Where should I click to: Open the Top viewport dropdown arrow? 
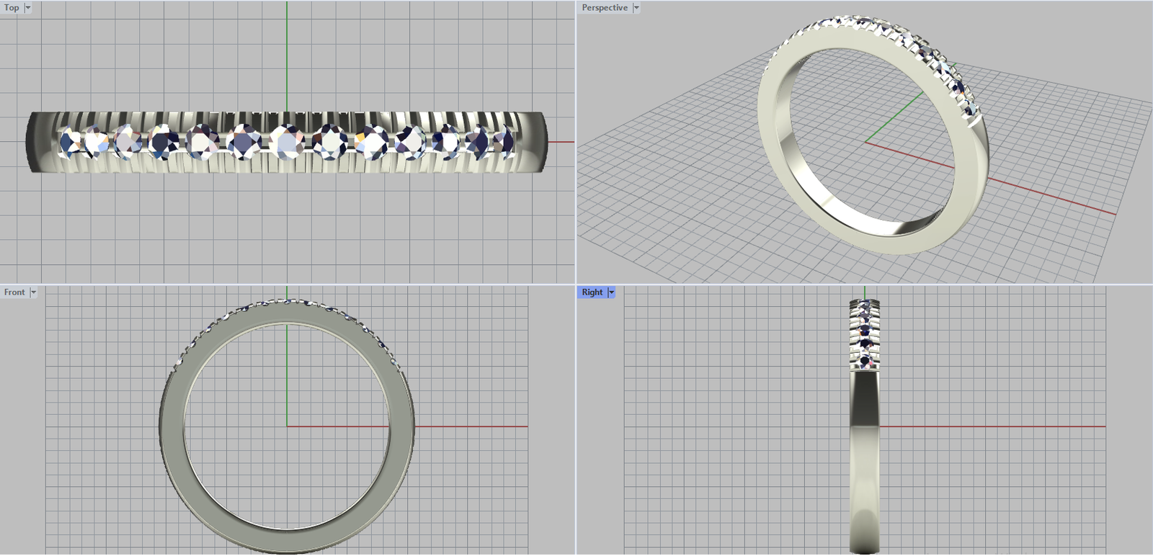coord(28,8)
